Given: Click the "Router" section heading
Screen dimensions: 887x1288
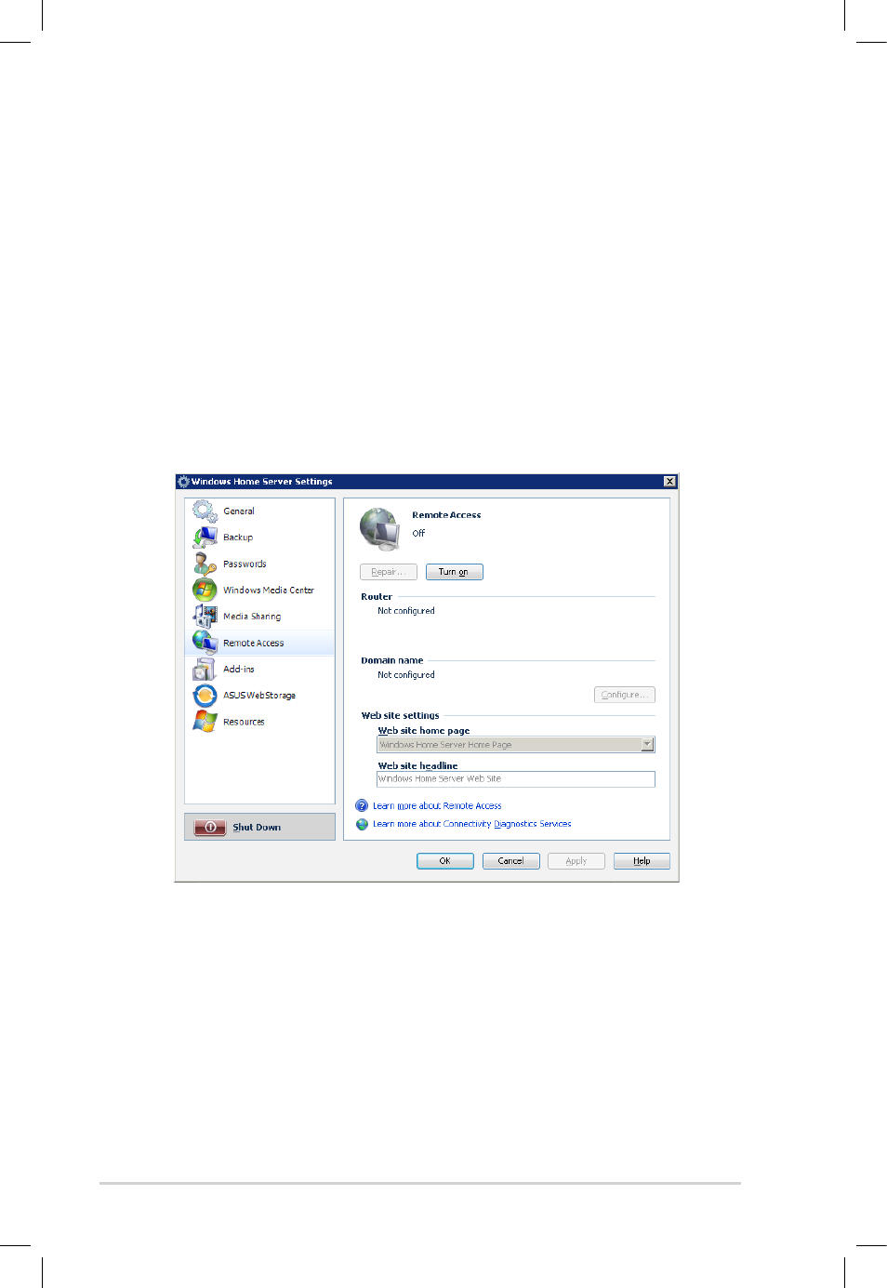Looking at the screenshot, I should [x=377, y=597].
